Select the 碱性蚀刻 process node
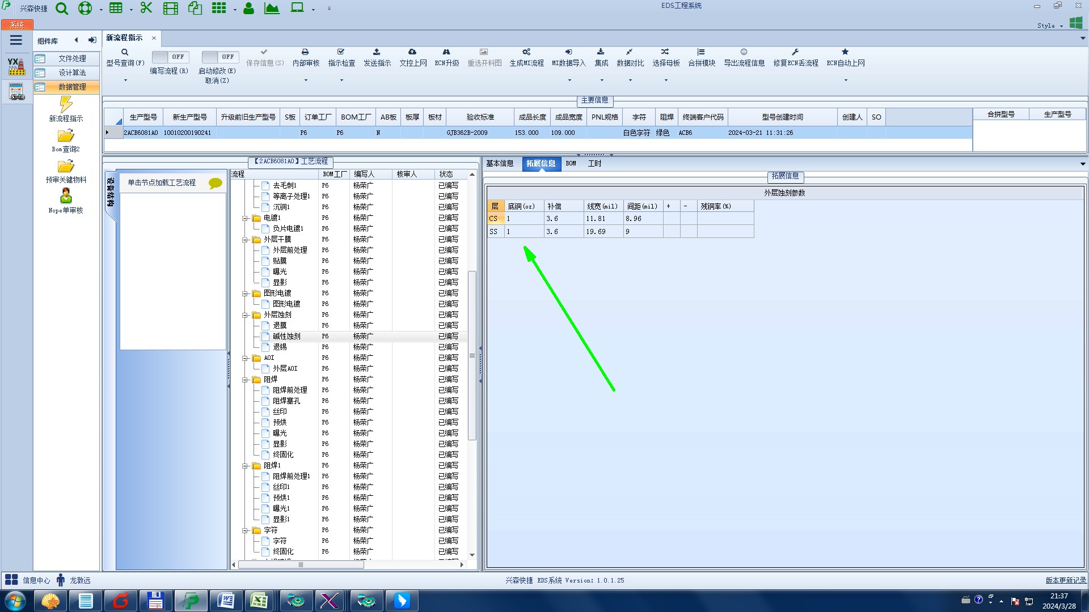Image resolution: width=1089 pixels, height=612 pixels. tap(286, 337)
